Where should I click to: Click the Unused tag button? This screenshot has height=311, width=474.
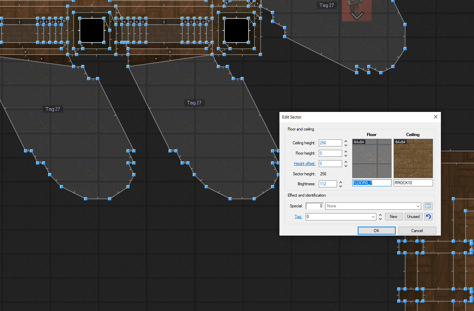point(413,217)
